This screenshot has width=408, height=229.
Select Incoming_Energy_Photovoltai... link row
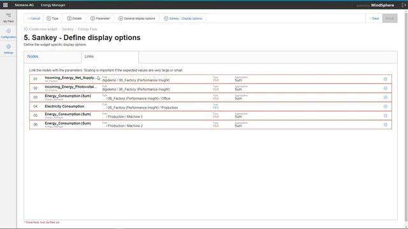210,88
